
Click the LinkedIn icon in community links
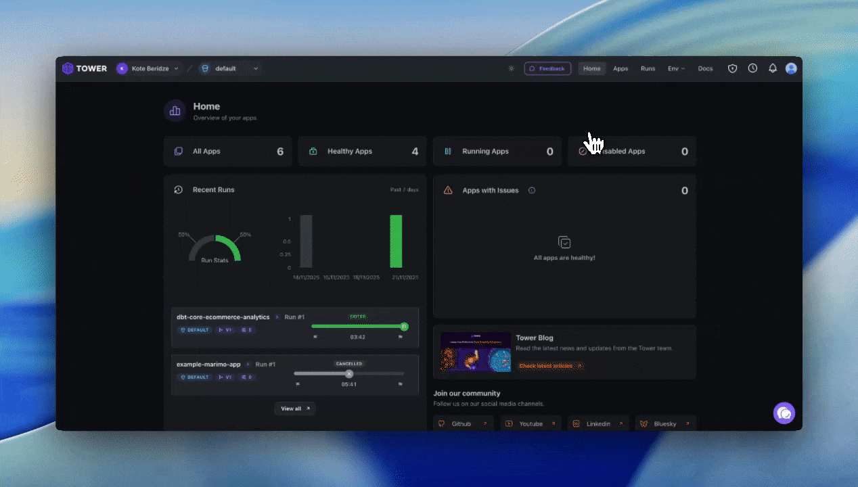(x=576, y=423)
